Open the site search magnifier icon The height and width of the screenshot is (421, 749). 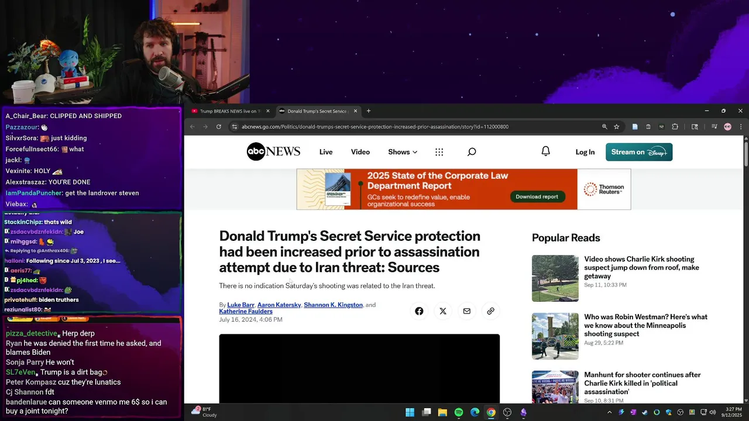(x=472, y=152)
